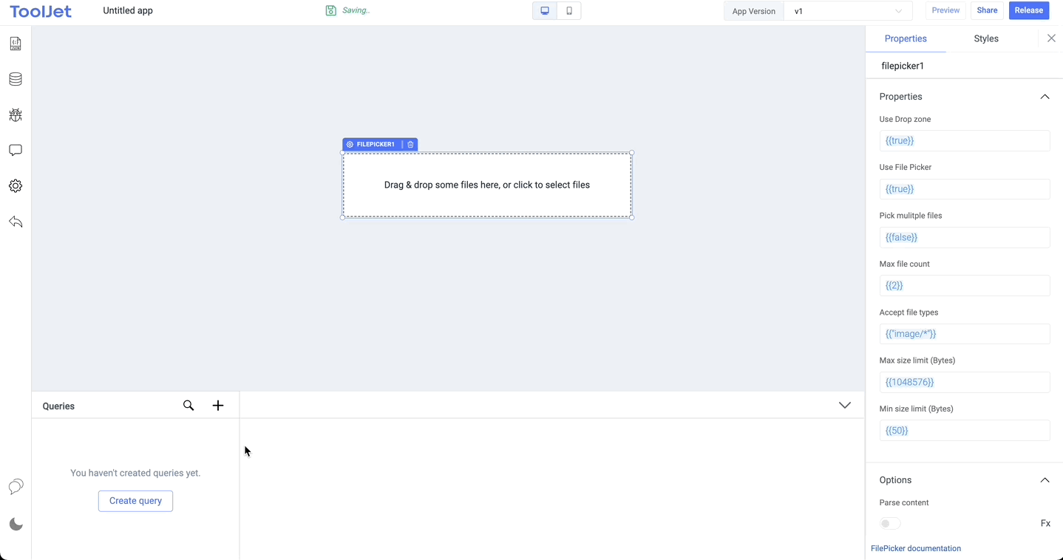Click the ToolJet logo
The image size is (1063, 560).
(41, 11)
